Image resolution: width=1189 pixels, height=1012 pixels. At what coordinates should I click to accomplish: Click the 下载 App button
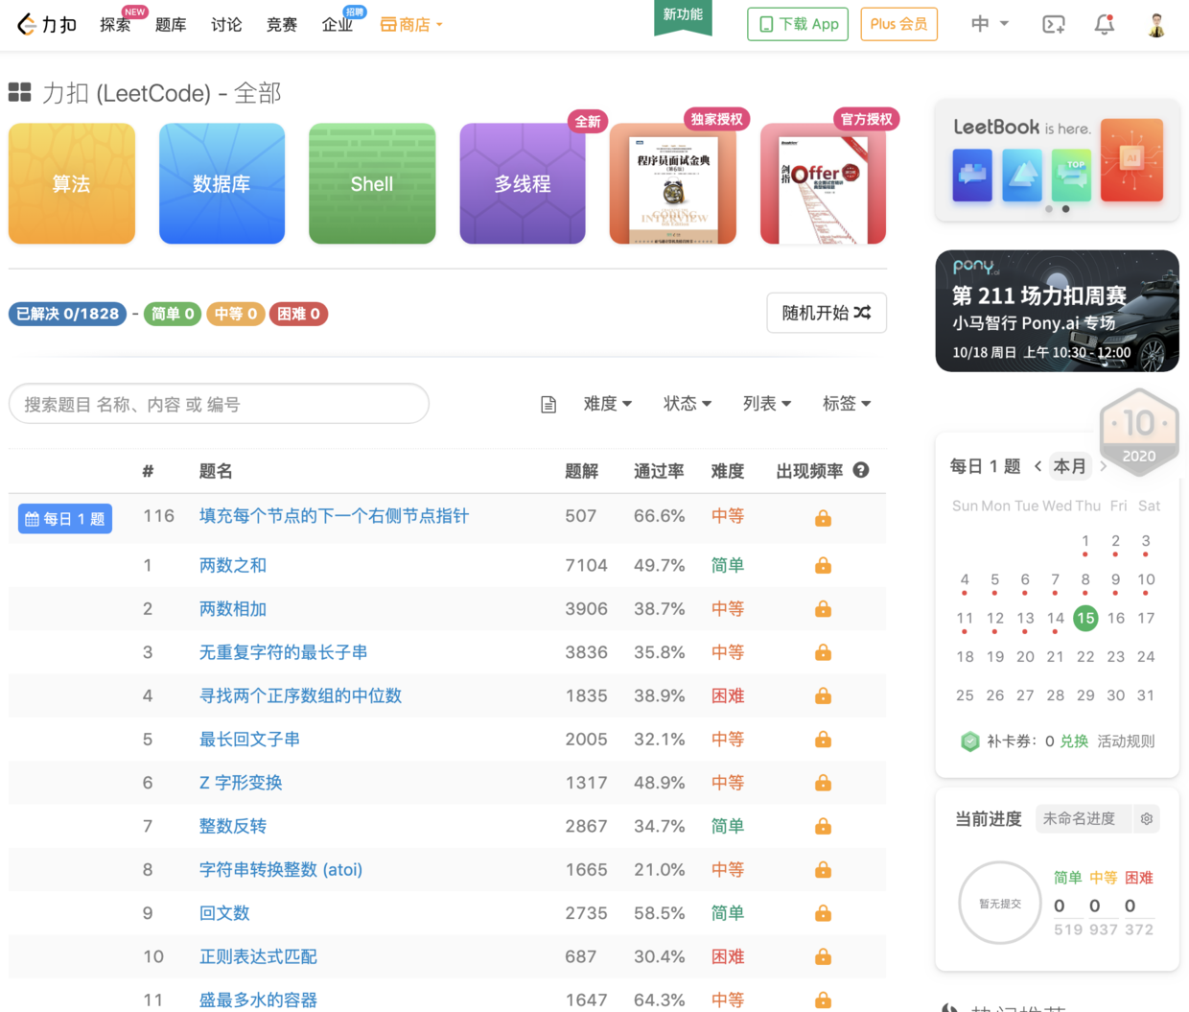tap(798, 24)
